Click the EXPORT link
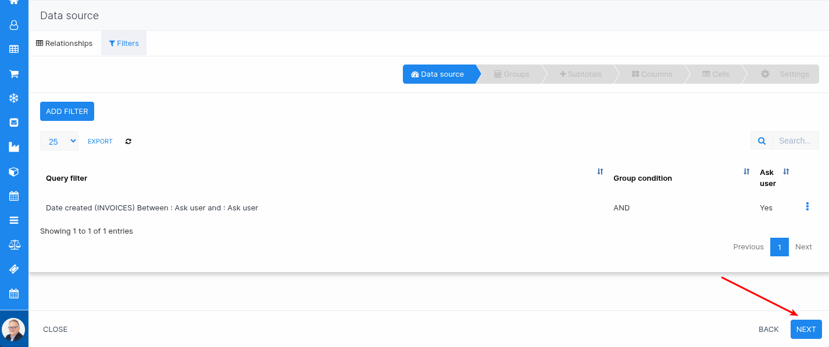 tap(100, 141)
